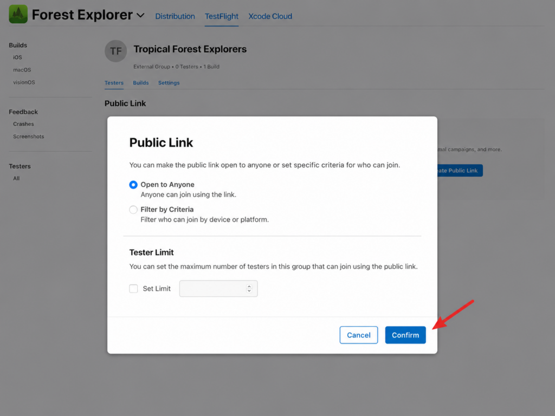555x416 pixels.
Task: Select the Open to Anyone radio button
Action: tap(133, 185)
